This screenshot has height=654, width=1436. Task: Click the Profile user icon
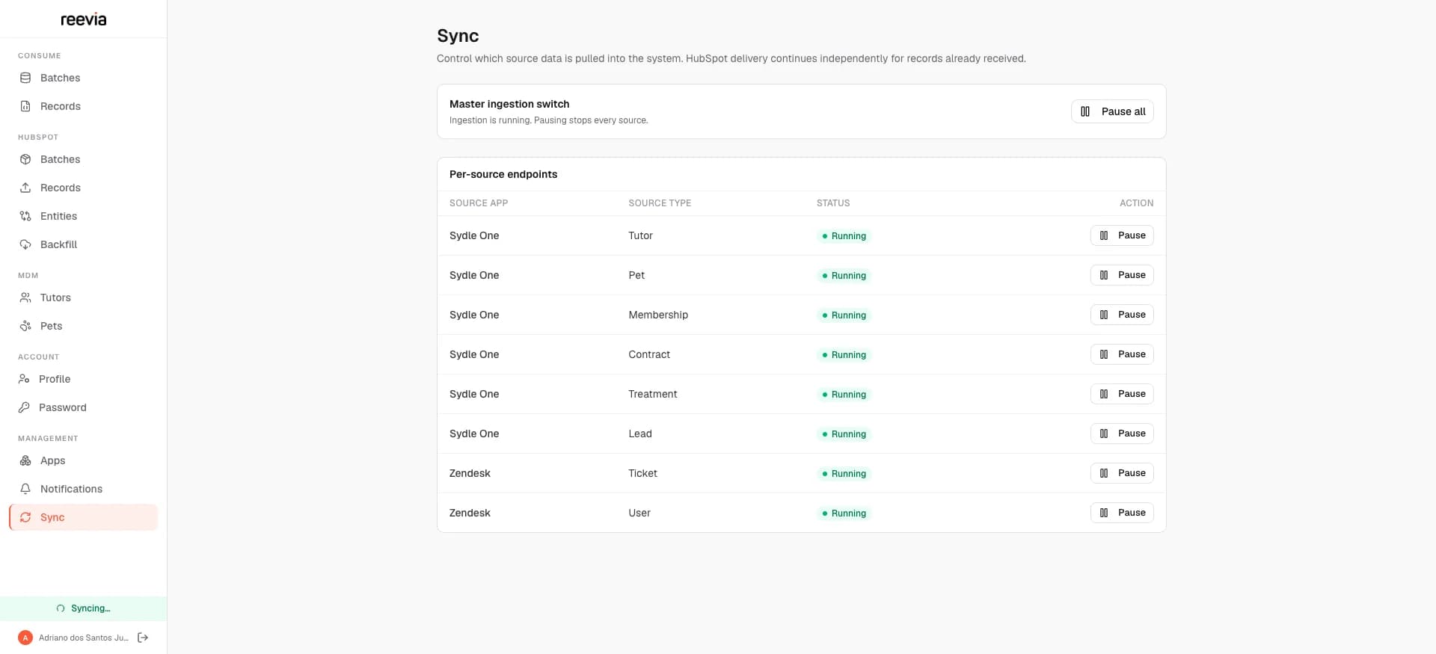click(24, 379)
